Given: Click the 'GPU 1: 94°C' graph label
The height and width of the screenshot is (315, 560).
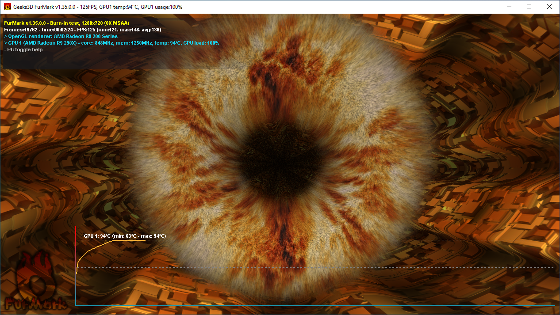Looking at the screenshot, I should (x=125, y=236).
